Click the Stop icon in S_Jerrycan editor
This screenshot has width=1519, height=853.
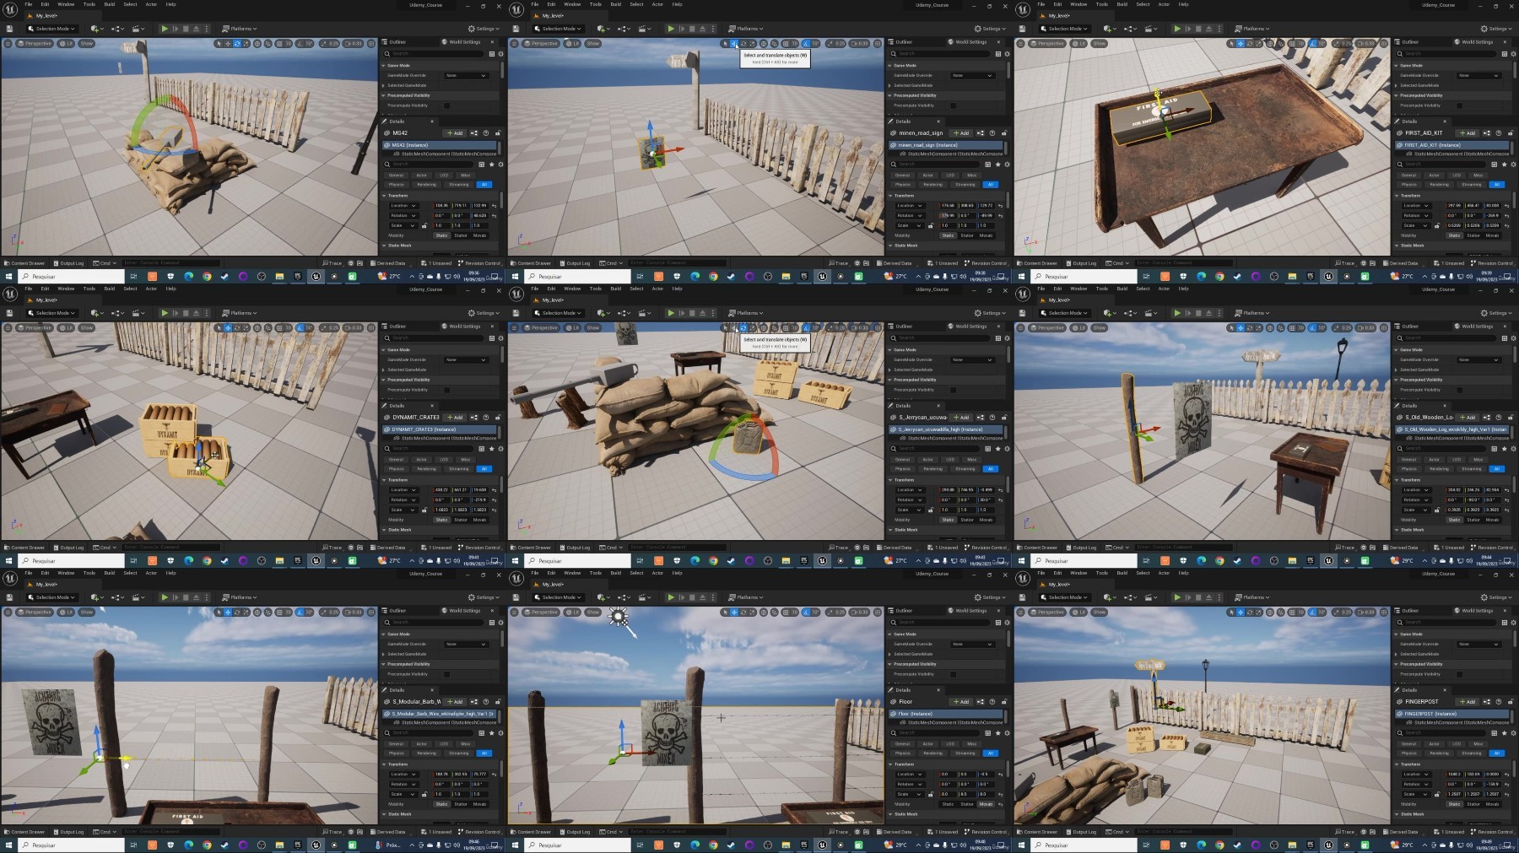(692, 313)
